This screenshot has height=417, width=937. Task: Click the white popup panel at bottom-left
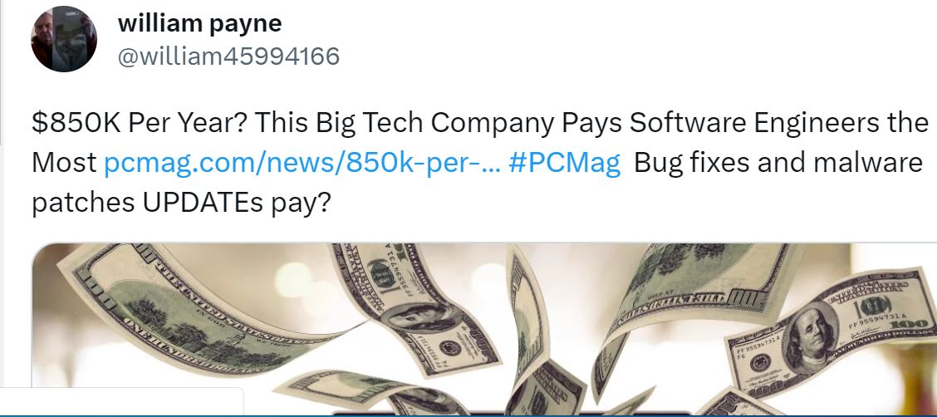pos(121,401)
